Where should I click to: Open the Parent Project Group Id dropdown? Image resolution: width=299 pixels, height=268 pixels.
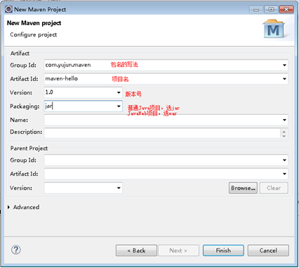[284, 160]
